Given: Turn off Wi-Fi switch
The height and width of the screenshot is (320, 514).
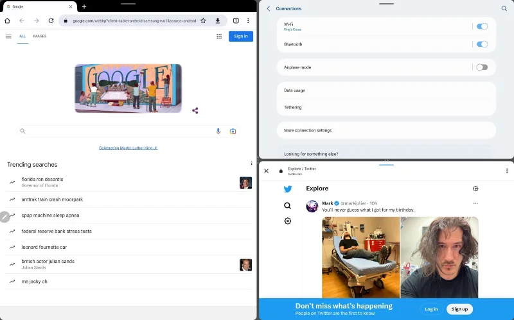Looking at the screenshot, I should pos(483,26).
